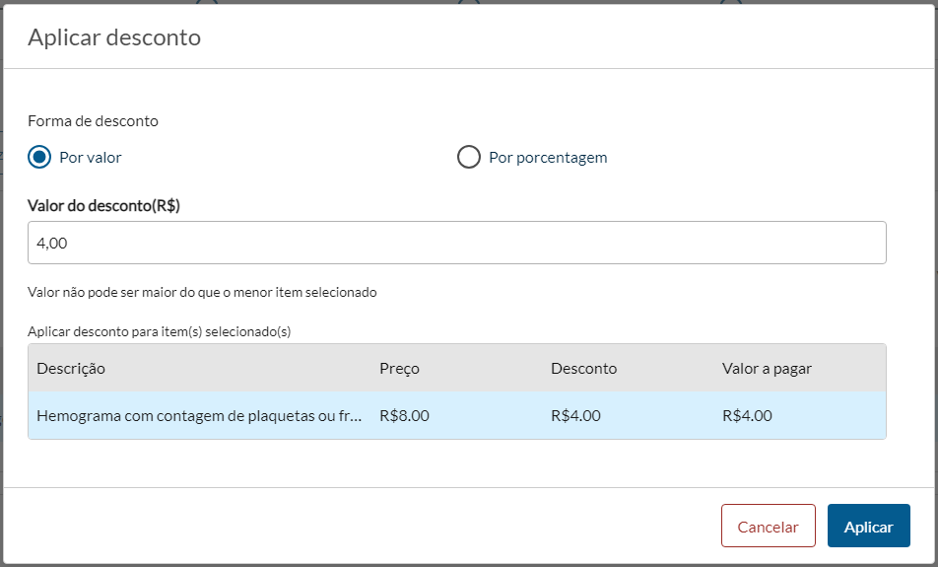Image resolution: width=938 pixels, height=567 pixels.
Task: Click the 'Forma de desconto' label
Action: coord(93,121)
